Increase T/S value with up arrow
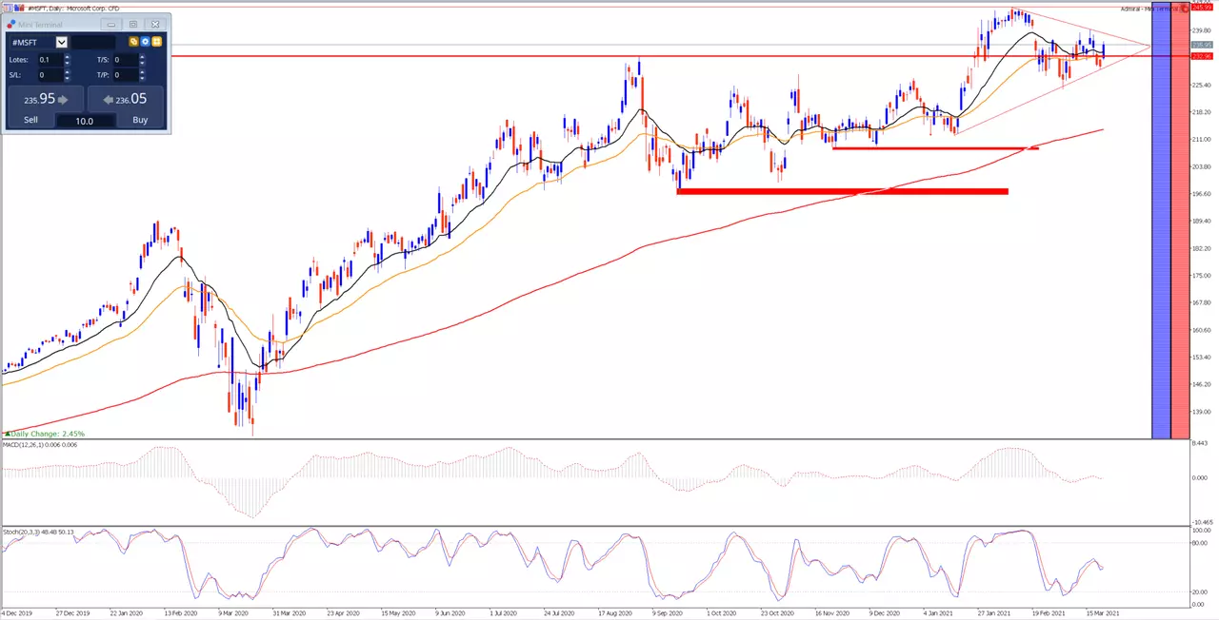Viewport: 1219px width, 620px height. pos(142,56)
